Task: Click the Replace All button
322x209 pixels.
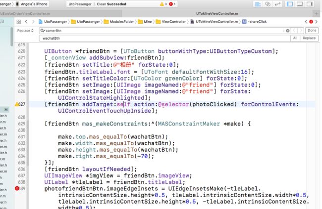Action: pos(295,38)
